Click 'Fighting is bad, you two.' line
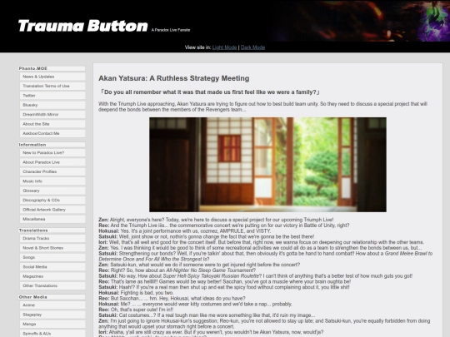 [x=136, y=293]
